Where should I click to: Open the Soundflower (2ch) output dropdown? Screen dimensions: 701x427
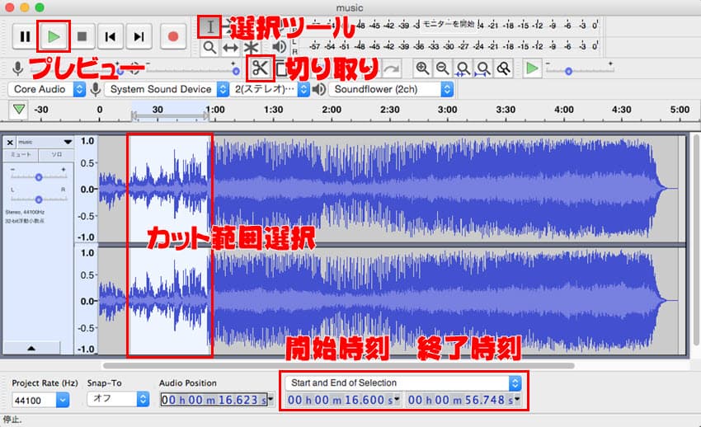[x=391, y=89]
